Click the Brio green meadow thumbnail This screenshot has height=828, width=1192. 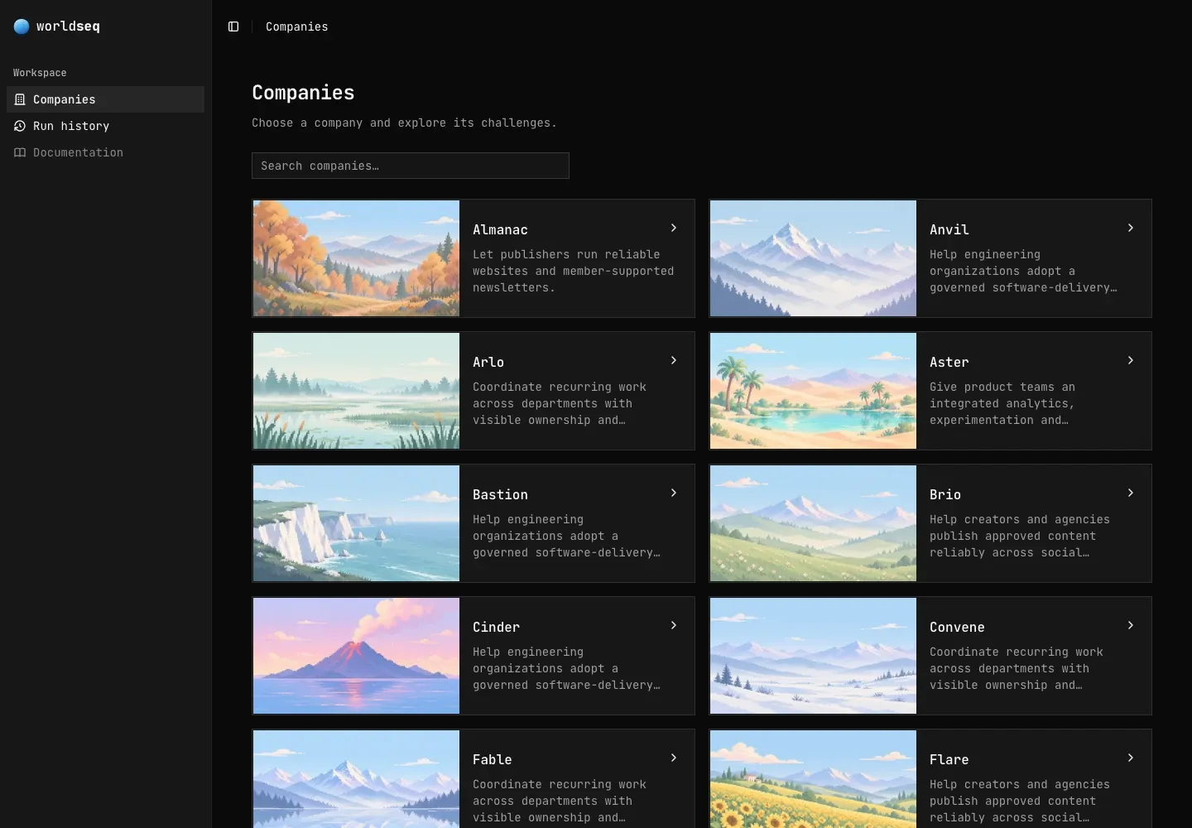click(813, 523)
